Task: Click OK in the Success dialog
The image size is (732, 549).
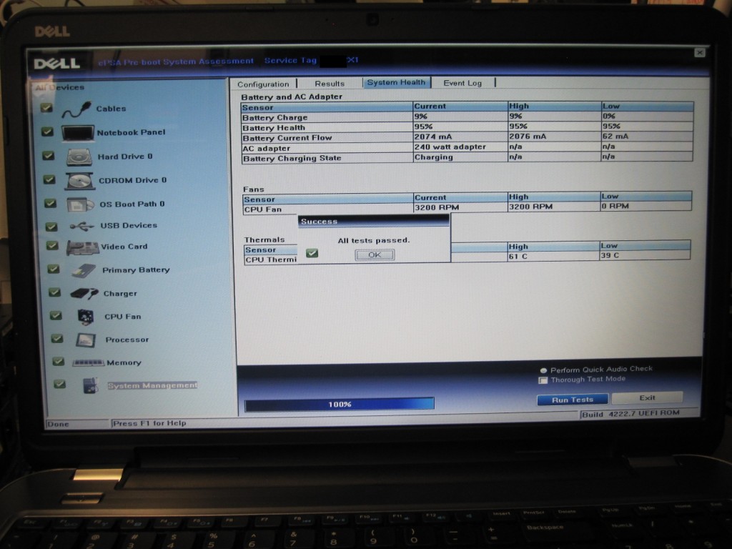Action: pos(375,255)
